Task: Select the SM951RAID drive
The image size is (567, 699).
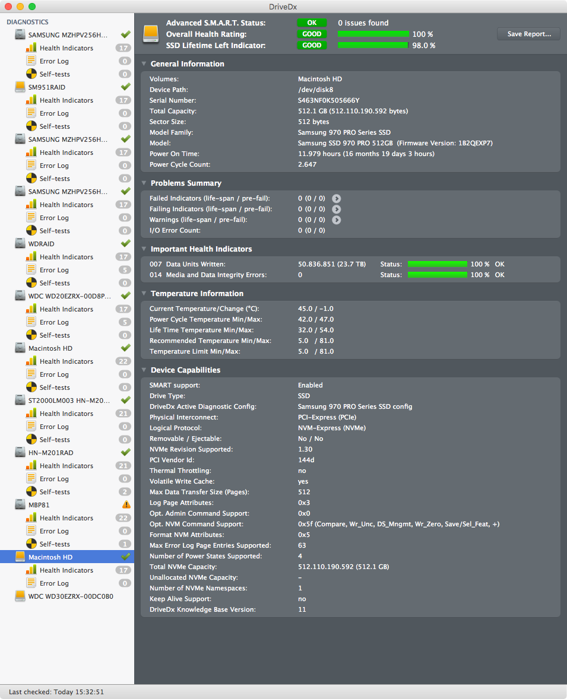Action: [67, 87]
